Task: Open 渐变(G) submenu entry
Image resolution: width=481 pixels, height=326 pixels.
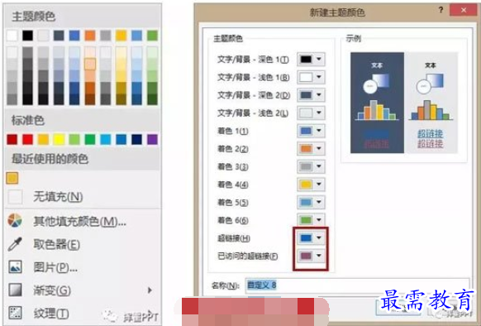Action: click(x=52, y=290)
